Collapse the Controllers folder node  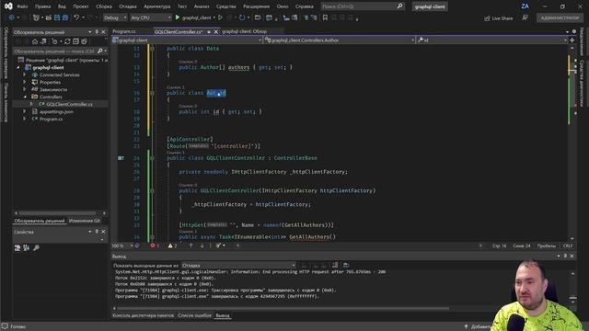(x=25, y=97)
